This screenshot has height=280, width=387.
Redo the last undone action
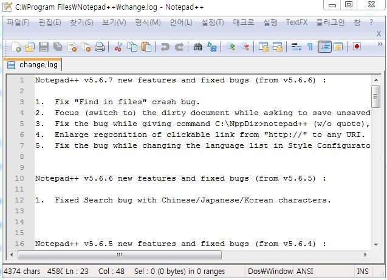pyautogui.click(x=179, y=47)
